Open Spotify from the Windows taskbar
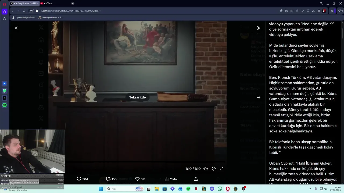 (188, 189)
